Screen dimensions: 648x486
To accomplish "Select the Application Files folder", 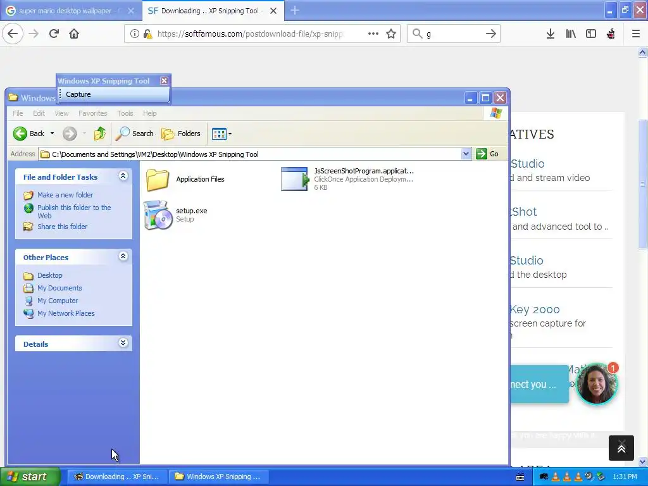I will pos(185,179).
